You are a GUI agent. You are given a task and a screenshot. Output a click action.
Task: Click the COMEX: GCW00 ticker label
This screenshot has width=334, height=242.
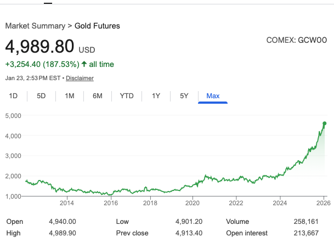[296, 40]
